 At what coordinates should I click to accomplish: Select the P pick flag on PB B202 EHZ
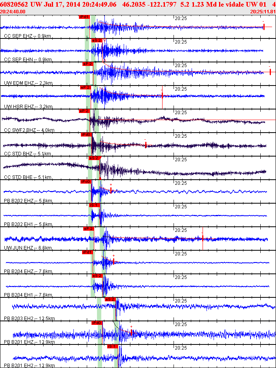point(86,182)
